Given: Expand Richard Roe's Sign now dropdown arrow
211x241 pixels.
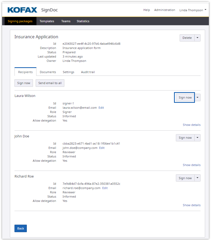Looking at the screenshot, I should pyautogui.click(x=197, y=178).
